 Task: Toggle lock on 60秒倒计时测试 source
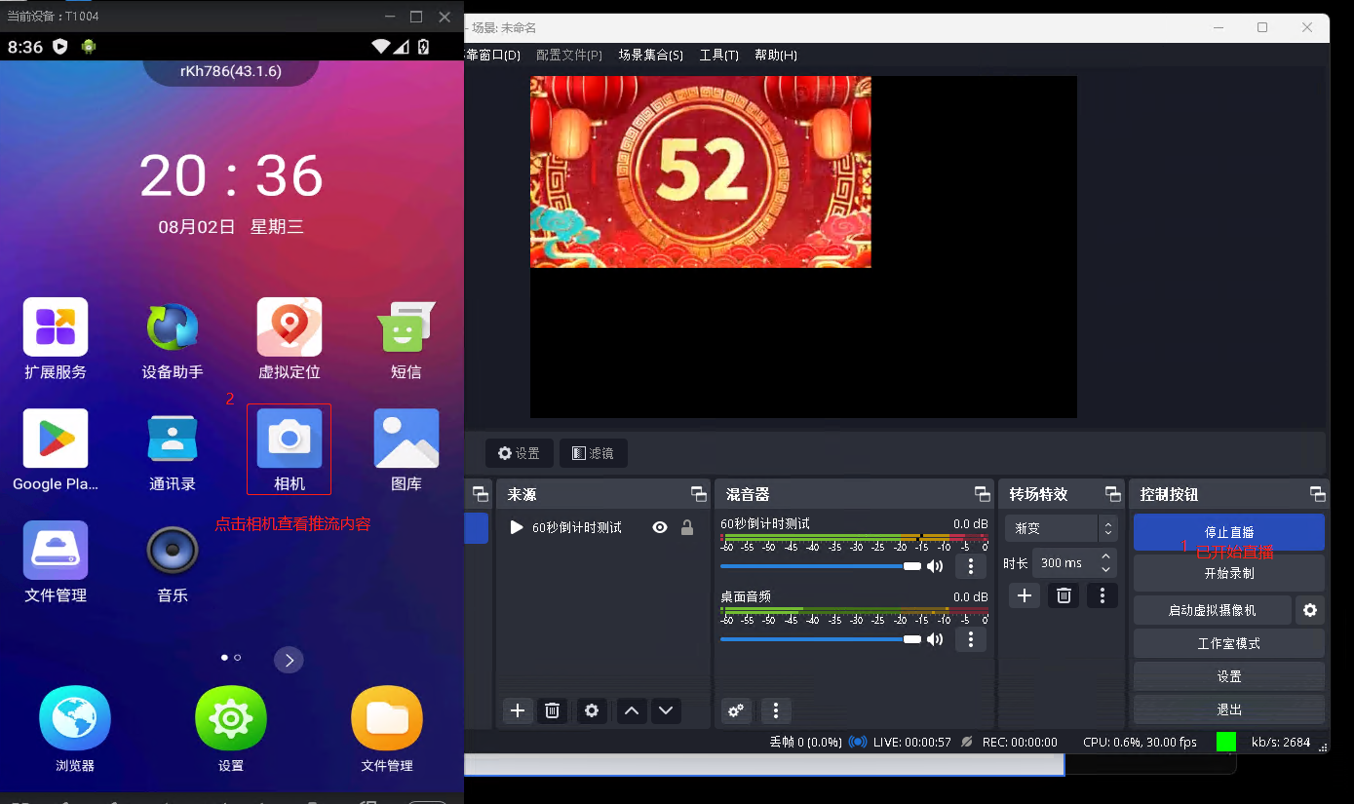click(x=687, y=527)
